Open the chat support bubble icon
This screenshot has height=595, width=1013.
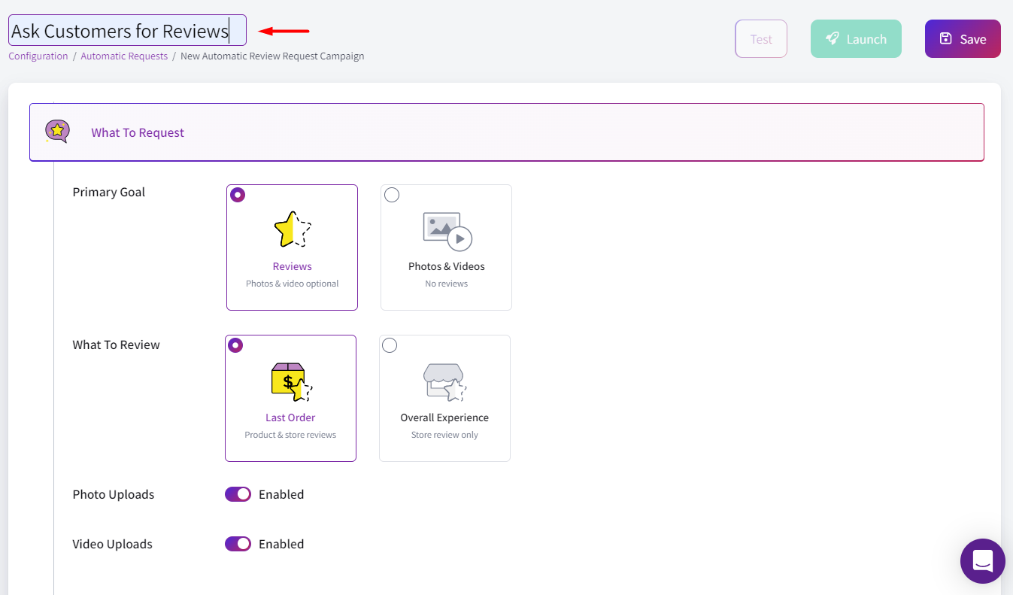(983, 561)
